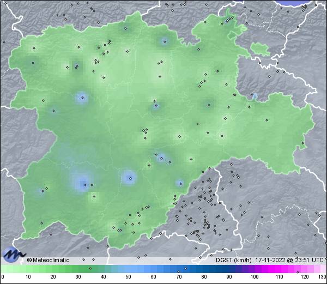The height and width of the screenshot is (284, 327).
Task: Pick the light blue legend color above 50
Action: 129,269
